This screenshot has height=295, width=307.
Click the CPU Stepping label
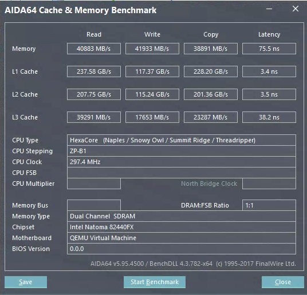click(32, 152)
